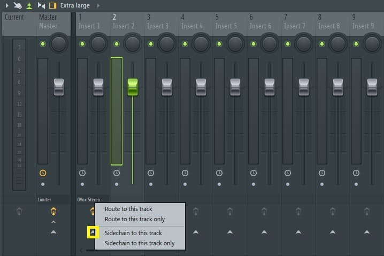384x256 pixels.
Task: Click the send arrow under Insert 9
Action: (x=366, y=232)
